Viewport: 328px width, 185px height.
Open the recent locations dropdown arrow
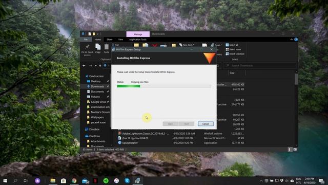pos(96,66)
